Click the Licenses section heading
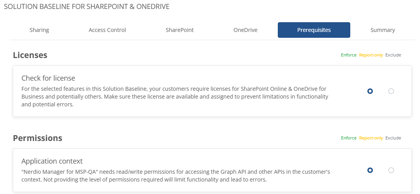420x194 pixels. pos(30,55)
